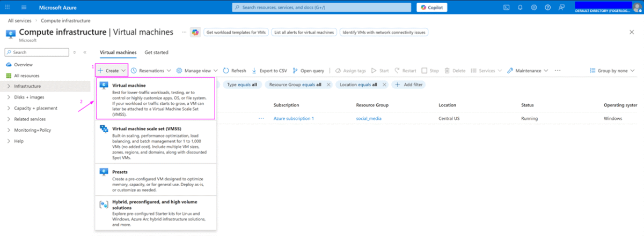Click the Copilot suggestions icon near title

tap(195, 32)
